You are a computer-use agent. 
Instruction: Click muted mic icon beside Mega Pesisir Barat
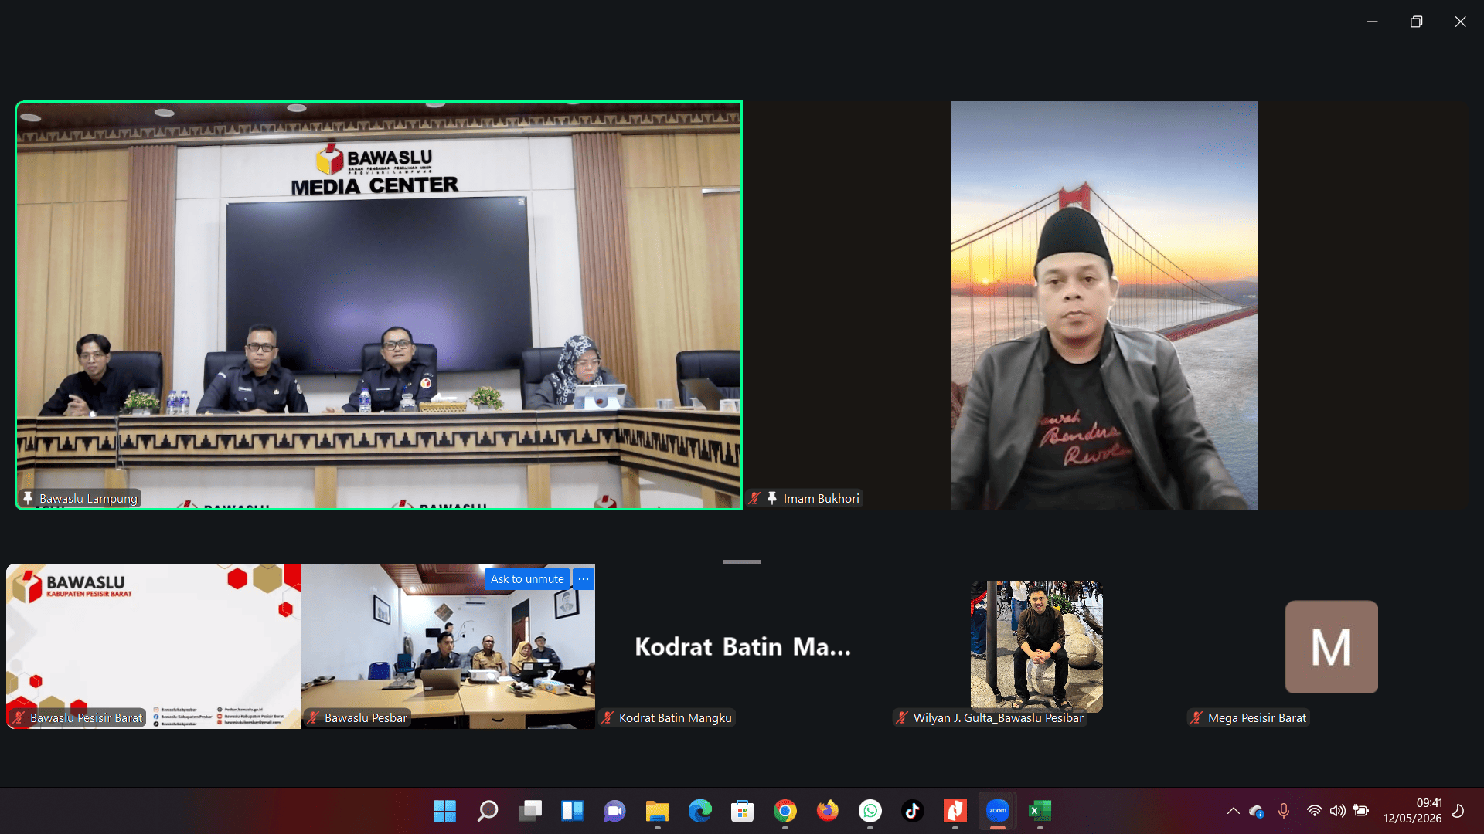point(1196,717)
